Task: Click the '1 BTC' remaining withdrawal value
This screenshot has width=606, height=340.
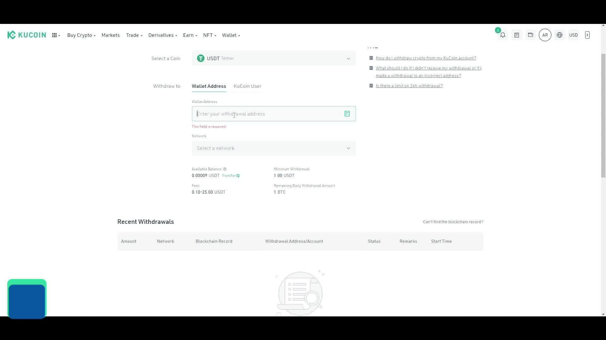Action: click(280, 192)
